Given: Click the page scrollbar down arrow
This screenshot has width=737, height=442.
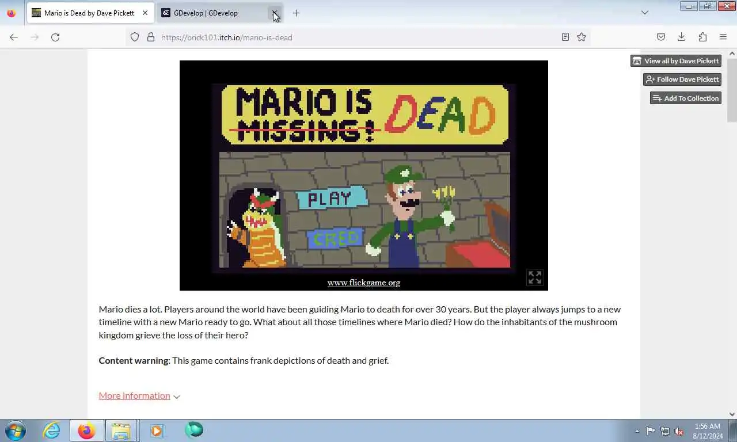Looking at the screenshot, I should [x=732, y=414].
